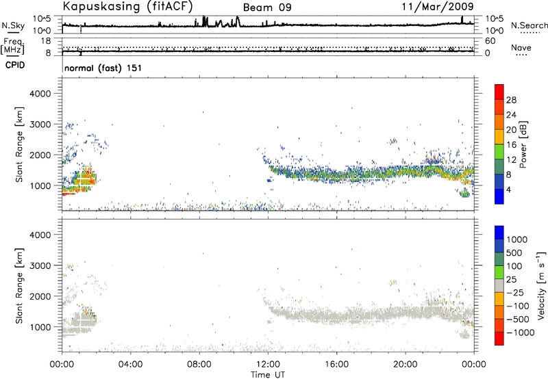Select the Power [dB] color bar title
This screenshot has width=548, height=379.
click(523, 144)
